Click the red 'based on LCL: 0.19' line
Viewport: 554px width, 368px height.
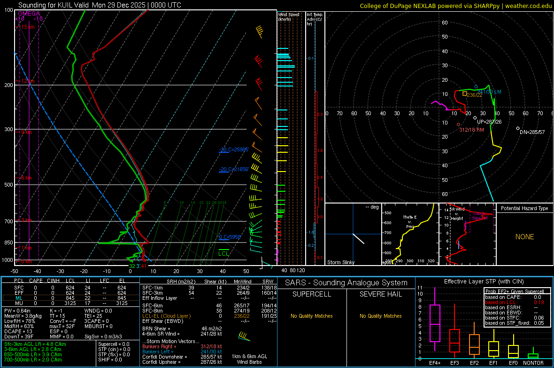coord(515,302)
